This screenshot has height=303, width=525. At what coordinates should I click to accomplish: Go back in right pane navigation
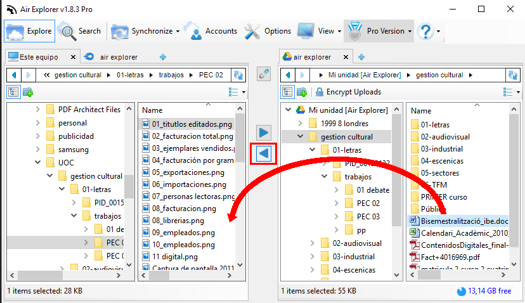tap(288, 75)
